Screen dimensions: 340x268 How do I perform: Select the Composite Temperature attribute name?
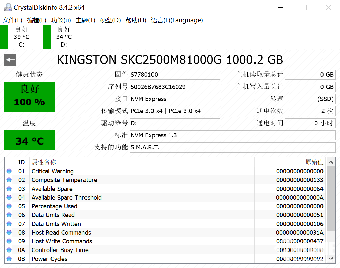coord(64,180)
